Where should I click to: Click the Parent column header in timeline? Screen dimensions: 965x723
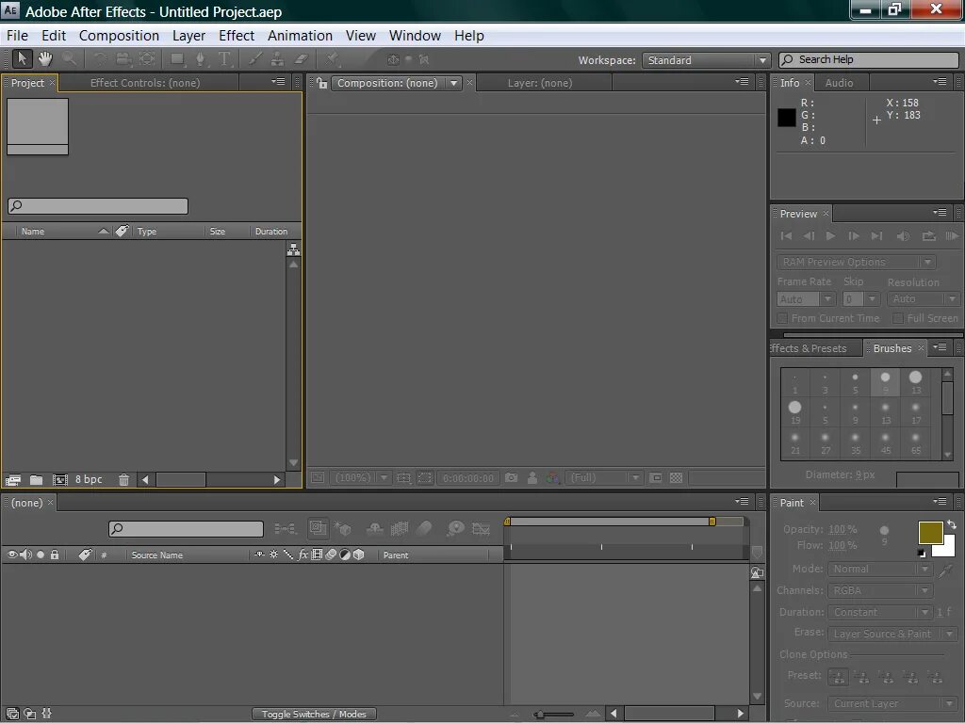[x=396, y=555]
